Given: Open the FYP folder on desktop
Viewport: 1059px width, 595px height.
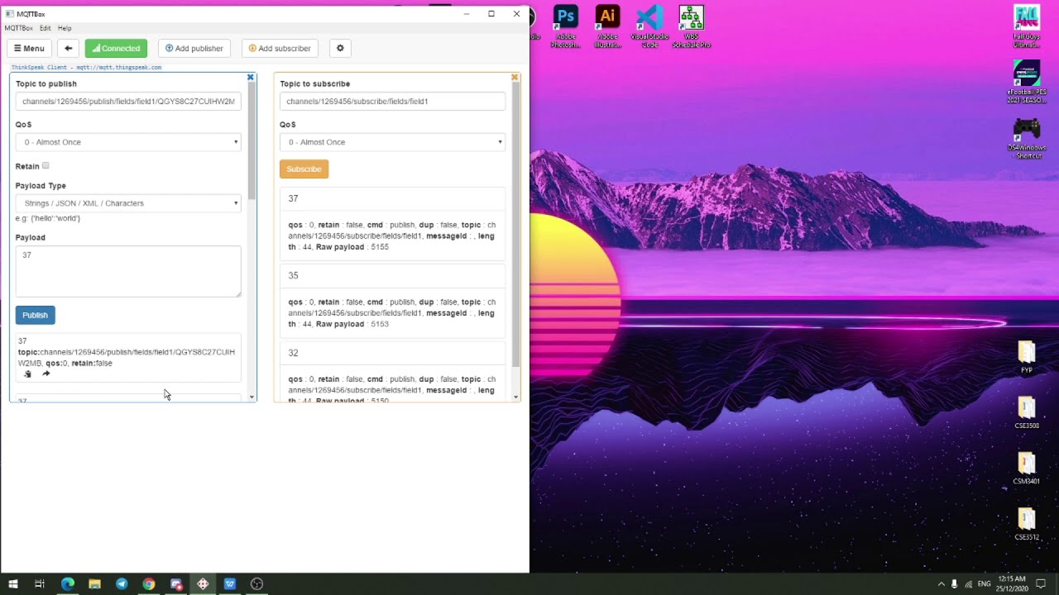Looking at the screenshot, I should (x=1027, y=356).
